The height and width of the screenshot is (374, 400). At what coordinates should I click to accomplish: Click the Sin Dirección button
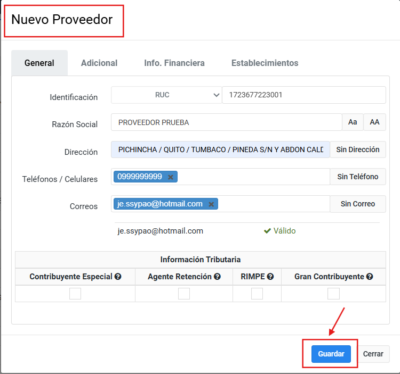click(x=357, y=149)
